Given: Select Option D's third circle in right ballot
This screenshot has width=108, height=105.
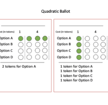Looking at the screenshot, I should (96, 57).
